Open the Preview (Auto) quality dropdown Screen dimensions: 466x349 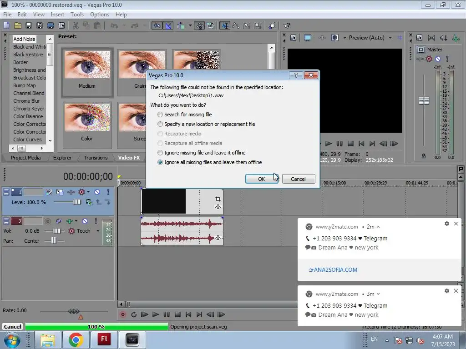point(390,38)
